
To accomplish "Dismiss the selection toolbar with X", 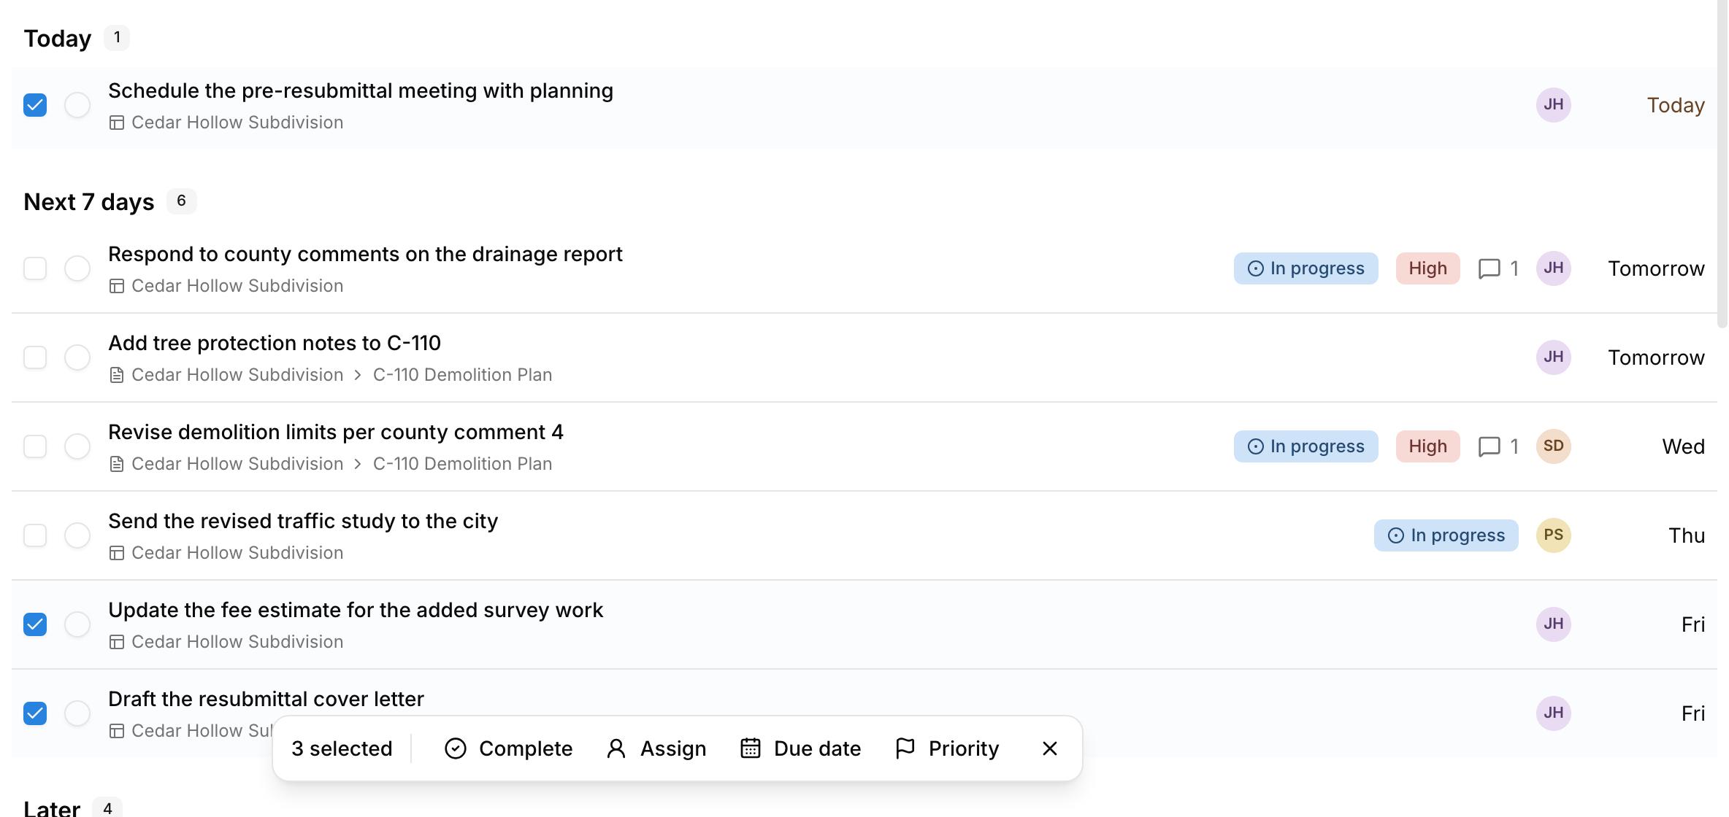I will 1050,748.
